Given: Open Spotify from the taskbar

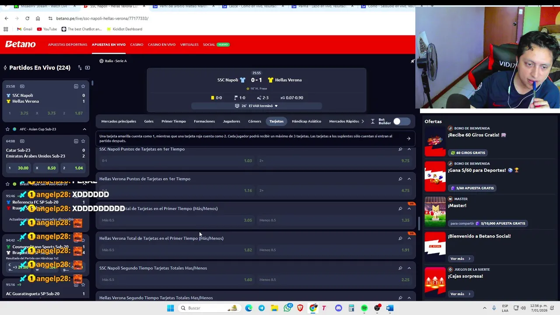Looking at the screenshot, I should (364, 308).
